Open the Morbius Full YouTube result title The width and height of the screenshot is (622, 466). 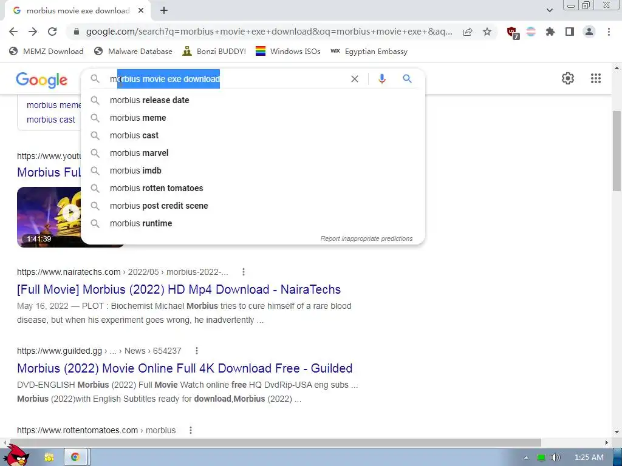click(x=49, y=172)
